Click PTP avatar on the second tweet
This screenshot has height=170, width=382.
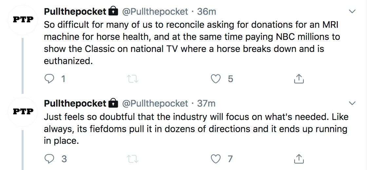click(23, 111)
